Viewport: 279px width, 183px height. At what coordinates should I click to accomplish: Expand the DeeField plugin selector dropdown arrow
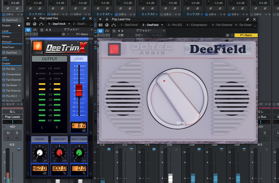(162, 25)
